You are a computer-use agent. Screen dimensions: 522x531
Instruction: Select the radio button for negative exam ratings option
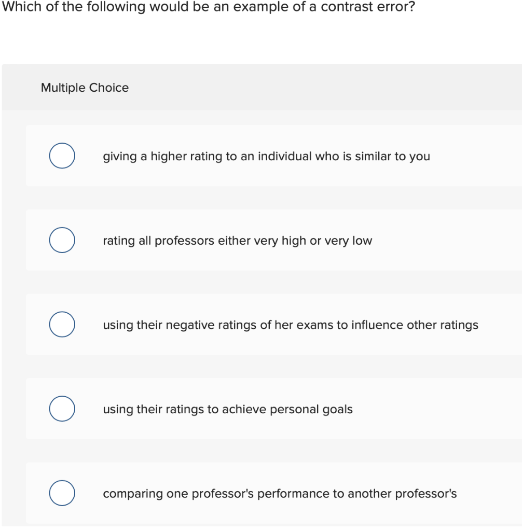pos(62,324)
